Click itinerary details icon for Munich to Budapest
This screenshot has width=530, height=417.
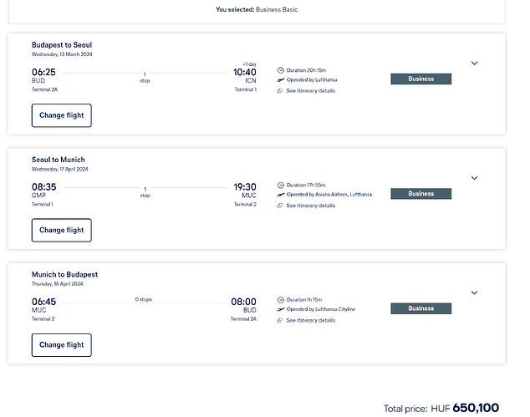[x=281, y=320]
